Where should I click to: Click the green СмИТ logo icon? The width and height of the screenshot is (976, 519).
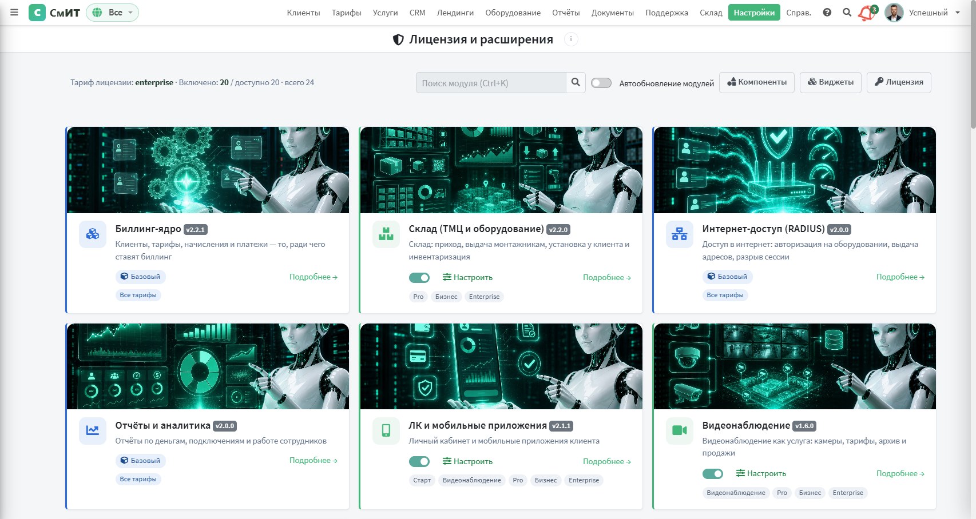pyautogui.click(x=37, y=13)
